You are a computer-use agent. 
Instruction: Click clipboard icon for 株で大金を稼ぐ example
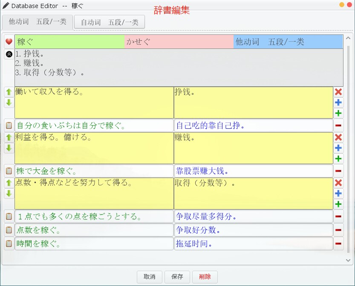(x=9, y=171)
